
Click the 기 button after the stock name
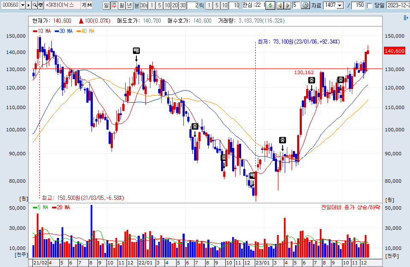coord(83,5)
